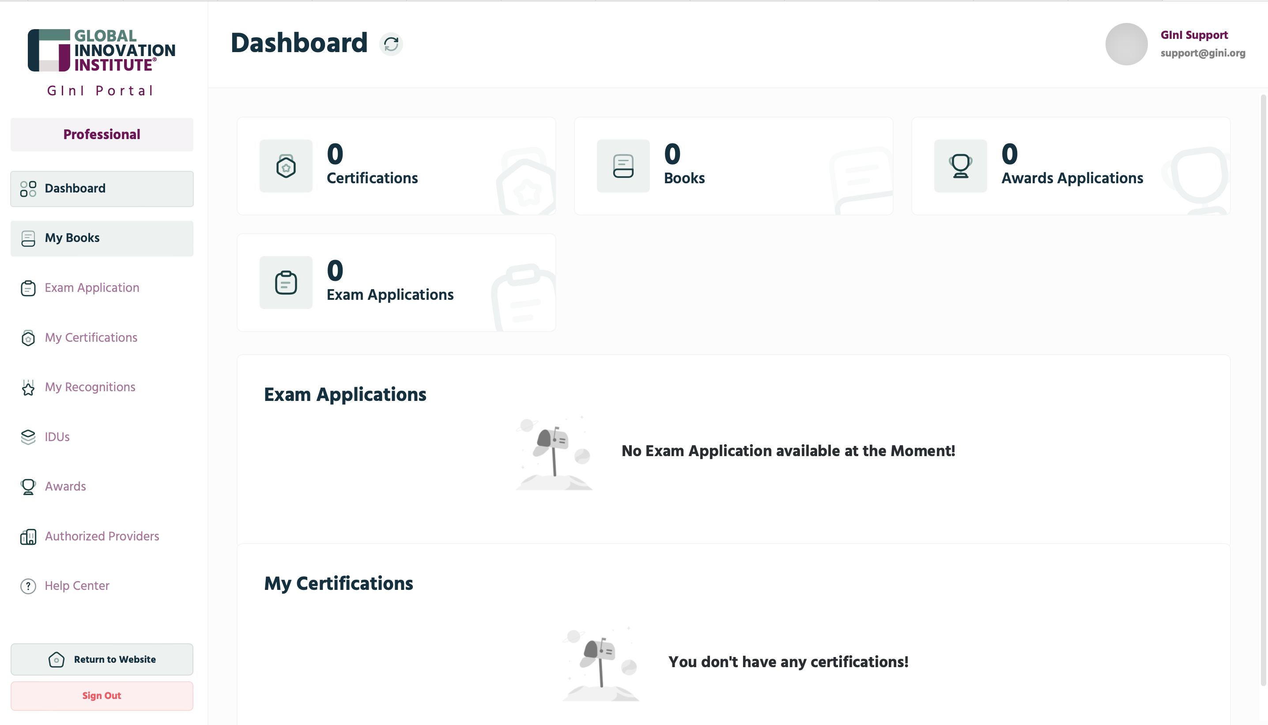Screen dimensions: 1268x725
Task: Click the GInI Portal label text
Action: point(101,91)
